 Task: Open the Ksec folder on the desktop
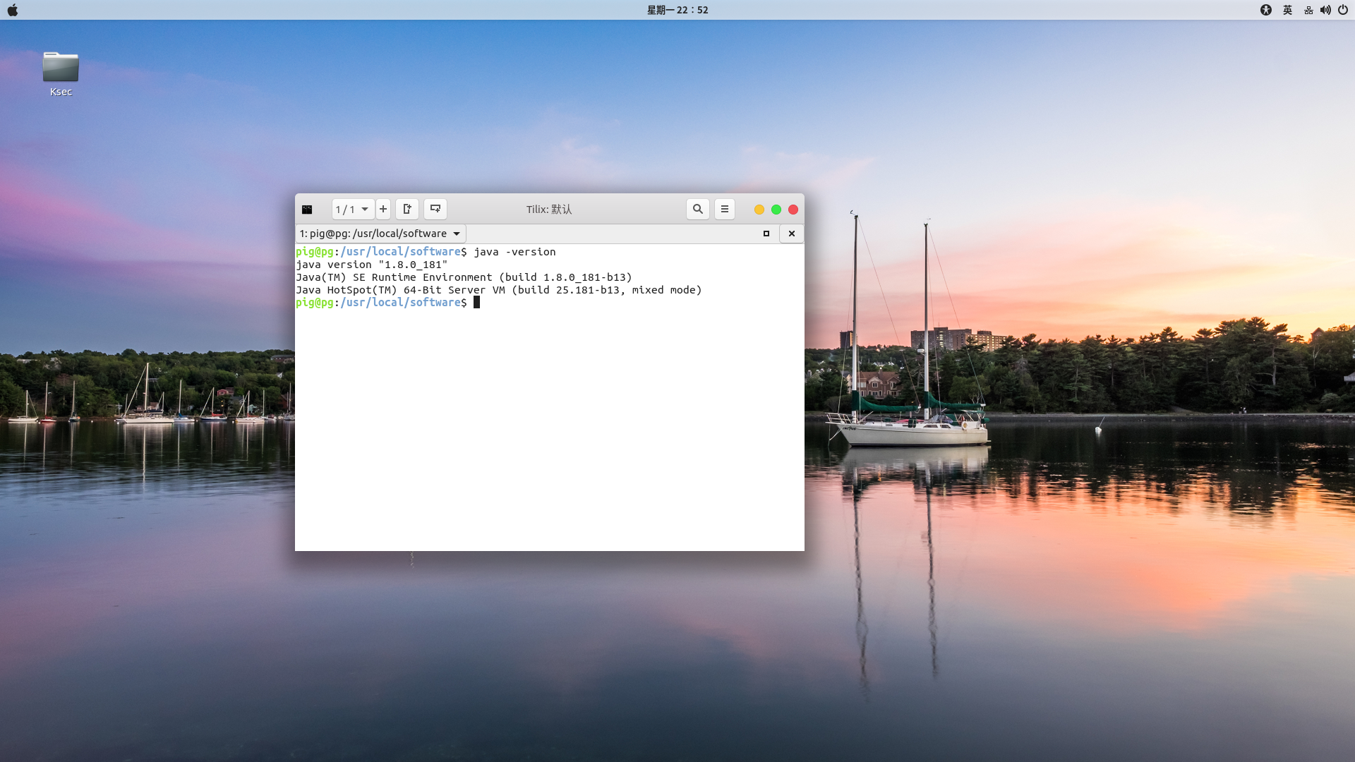click(x=61, y=73)
